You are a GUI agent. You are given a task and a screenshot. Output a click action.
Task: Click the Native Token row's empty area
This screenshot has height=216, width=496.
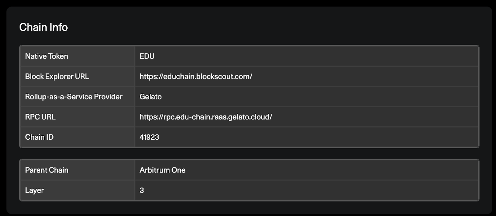tap(316, 56)
